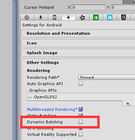Click the Auto Graphics API label

(45, 84)
